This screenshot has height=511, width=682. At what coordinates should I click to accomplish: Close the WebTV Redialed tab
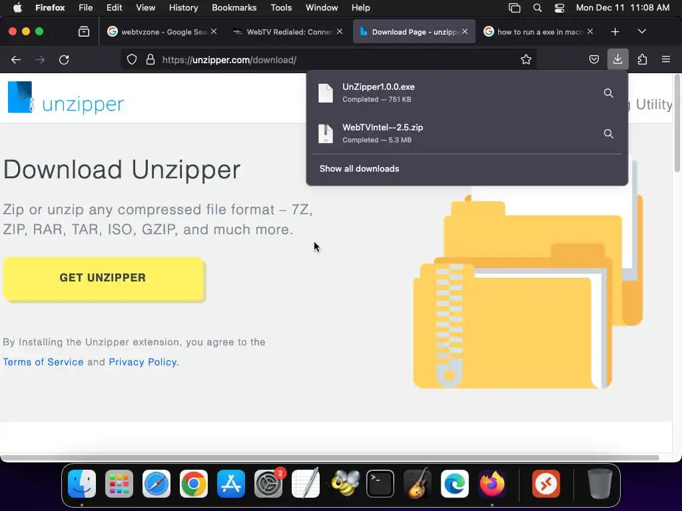[340, 32]
